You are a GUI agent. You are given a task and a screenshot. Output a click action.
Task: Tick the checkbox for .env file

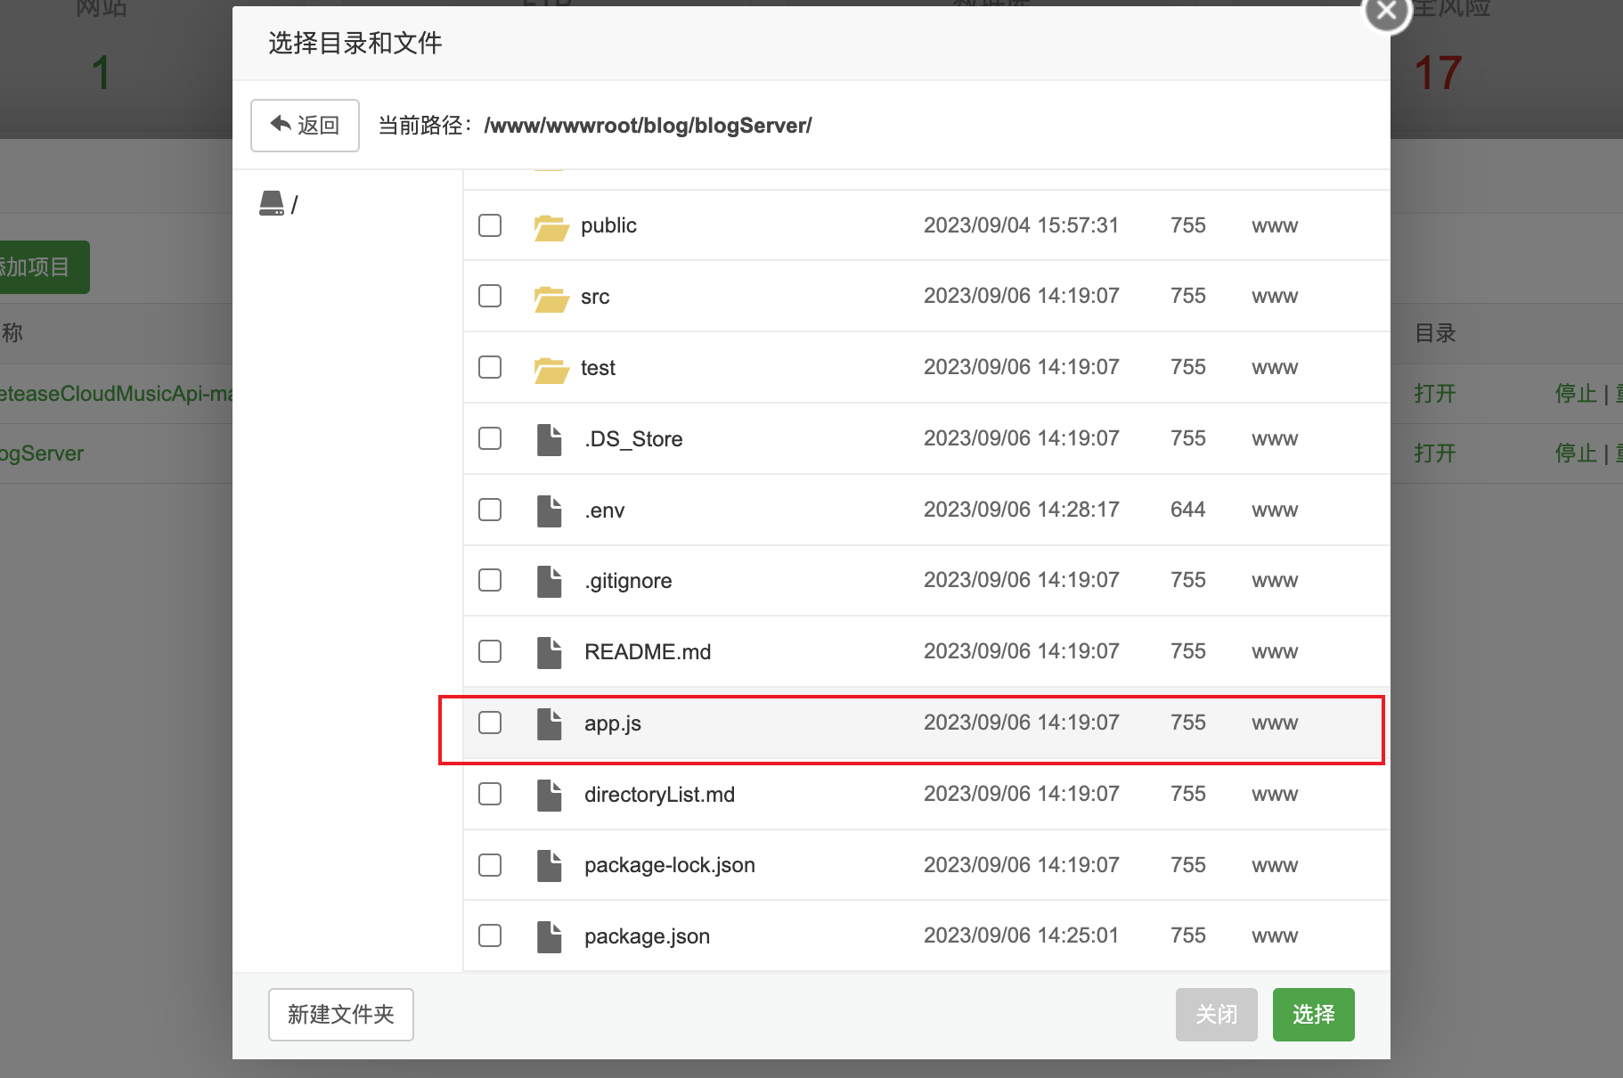tap(490, 510)
